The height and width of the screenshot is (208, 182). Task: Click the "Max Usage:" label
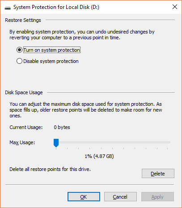(x=22, y=142)
